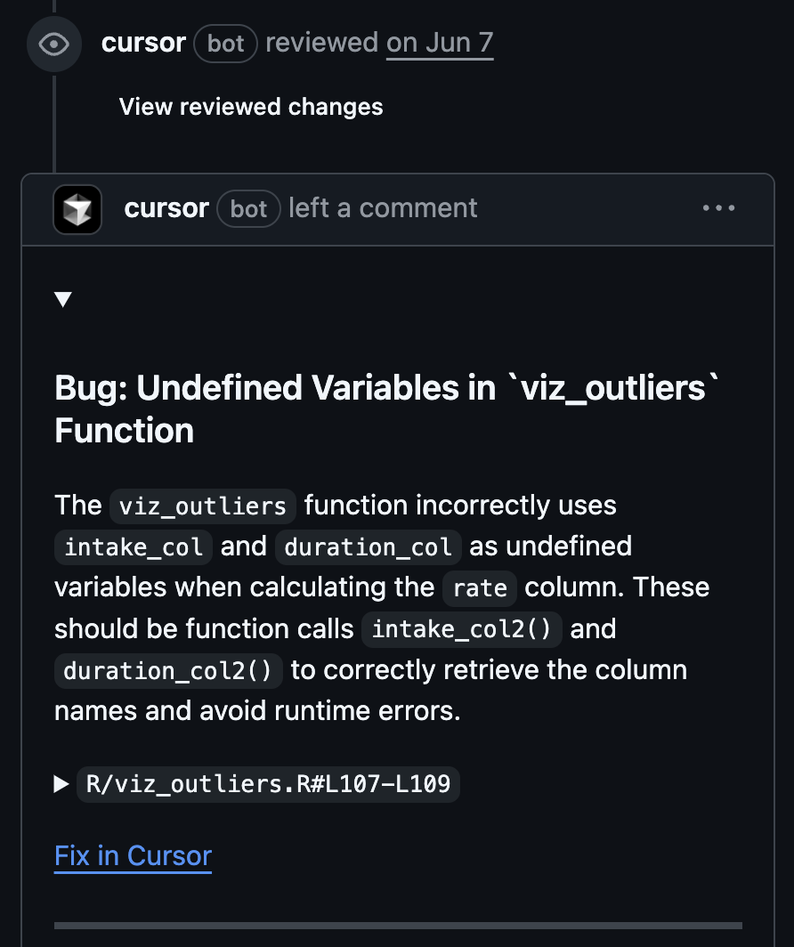Click the viz_outliers inline code in paragraph
794x947 pixels.
point(203,506)
